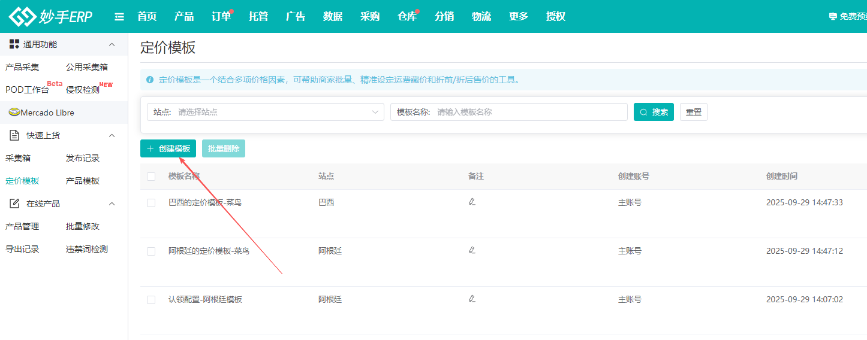Collapse the 通用功能 sidebar section

click(112, 44)
